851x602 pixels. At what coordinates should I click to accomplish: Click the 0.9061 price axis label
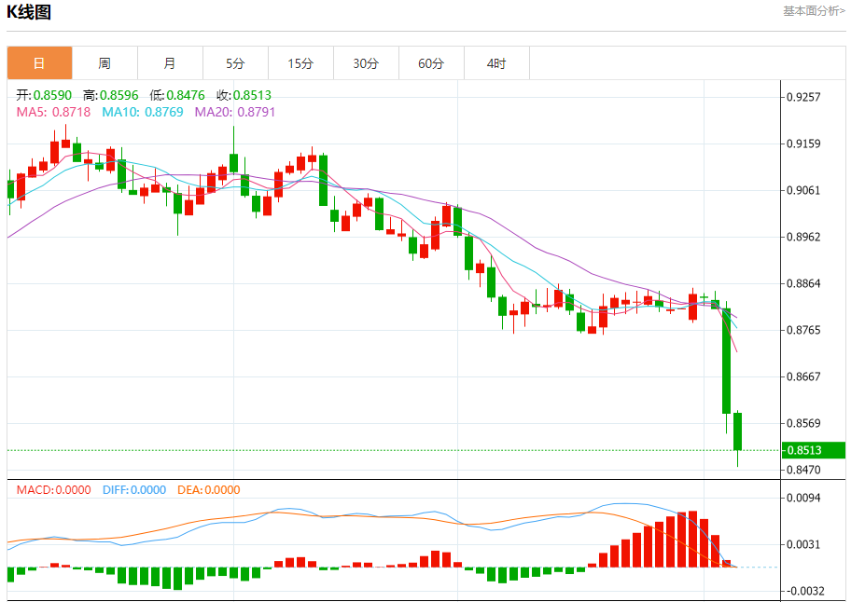pyautogui.click(x=803, y=190)
